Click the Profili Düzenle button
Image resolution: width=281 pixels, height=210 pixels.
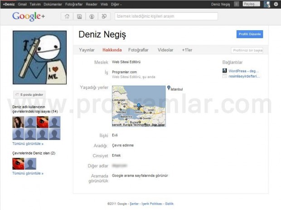point(250,34)
